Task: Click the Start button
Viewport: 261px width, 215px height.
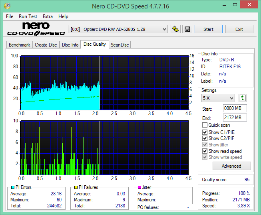Action: tap(208, 29)
